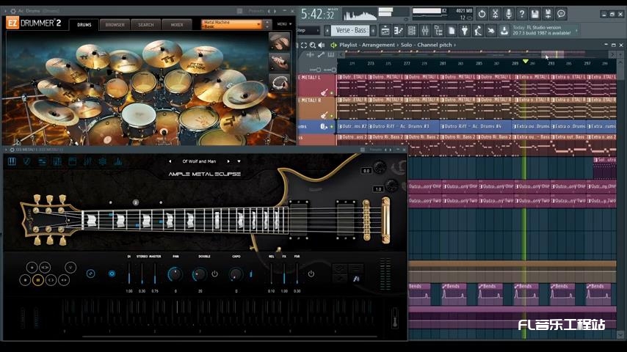The image size is (627, 352).
Task: Switch to the EZdrummer SEARCH tab
Action: tap(146, 25)
